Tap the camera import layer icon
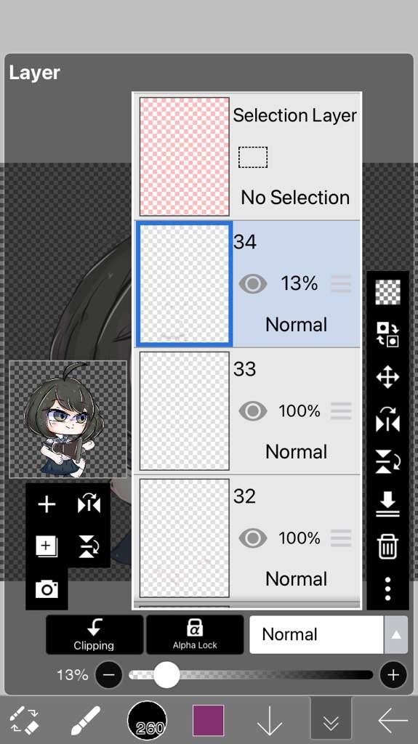The width and height of the screenshot is (418, 744). click(47, 589)
